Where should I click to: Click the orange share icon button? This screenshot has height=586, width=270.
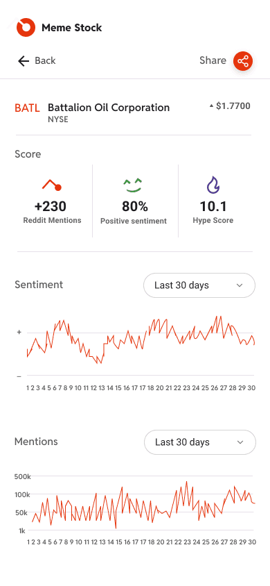click(243, 61)
